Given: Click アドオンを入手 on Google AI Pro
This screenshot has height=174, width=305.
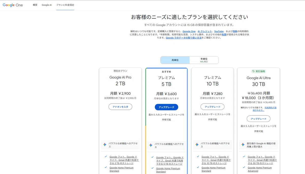Looking at the screenshot, I should 120,107.
